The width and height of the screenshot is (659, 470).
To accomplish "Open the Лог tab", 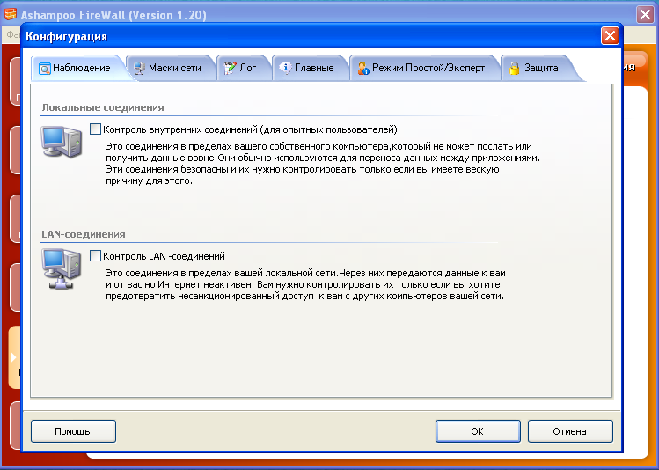I will 244,68.
